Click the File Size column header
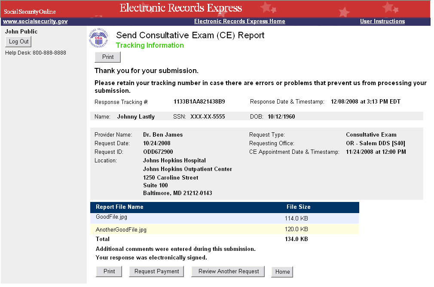The width and height of the screenshot is (434, 287). 298,207
